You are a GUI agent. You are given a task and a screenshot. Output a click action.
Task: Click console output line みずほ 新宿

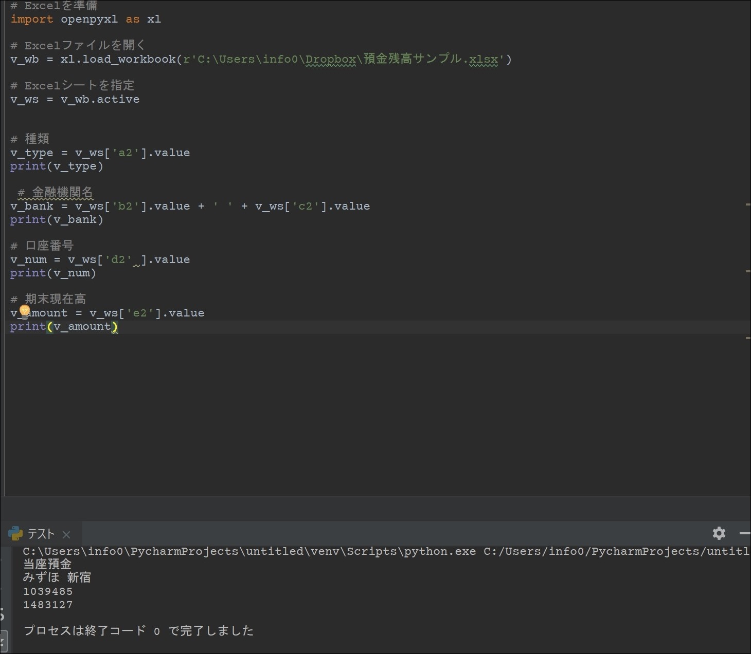point(57,577)
